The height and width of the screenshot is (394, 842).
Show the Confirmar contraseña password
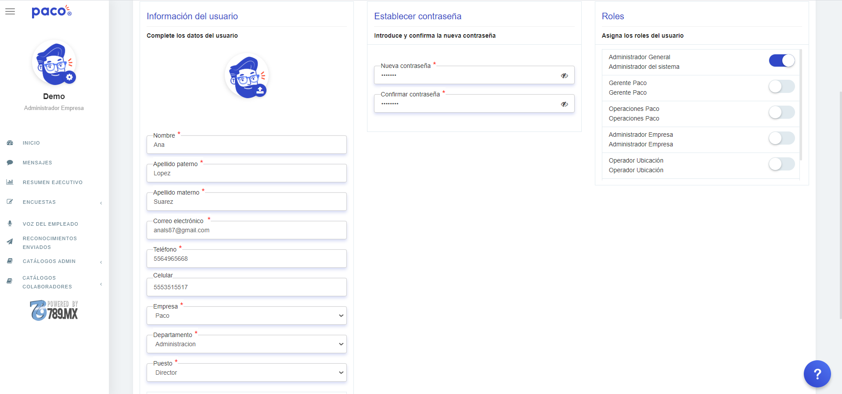[565, 104]
